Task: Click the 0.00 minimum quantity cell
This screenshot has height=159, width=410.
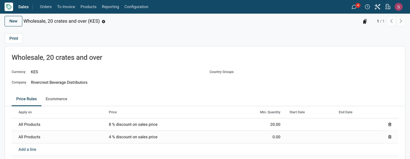Action: point(276,137)
